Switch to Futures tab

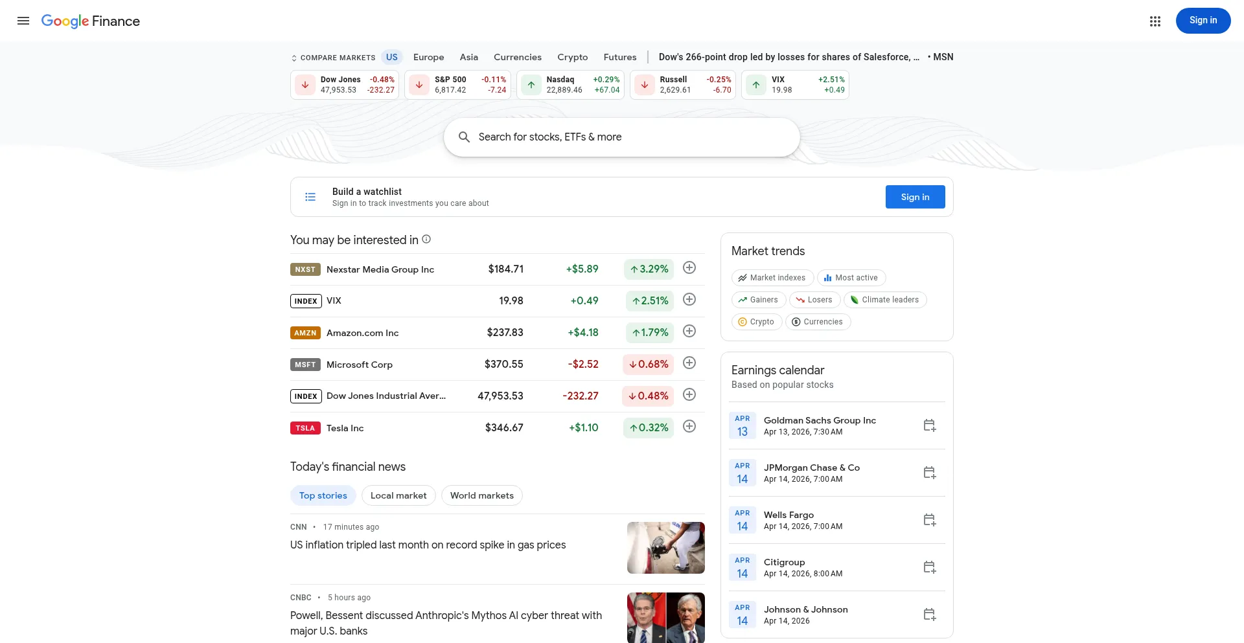(x=620, y=57)
